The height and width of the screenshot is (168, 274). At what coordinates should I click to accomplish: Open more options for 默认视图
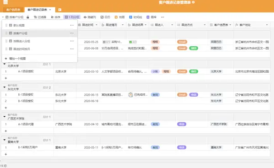(x=72, y=25)
